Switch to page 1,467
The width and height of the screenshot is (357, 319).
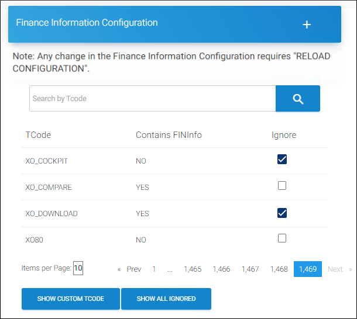tap(250, 269)
